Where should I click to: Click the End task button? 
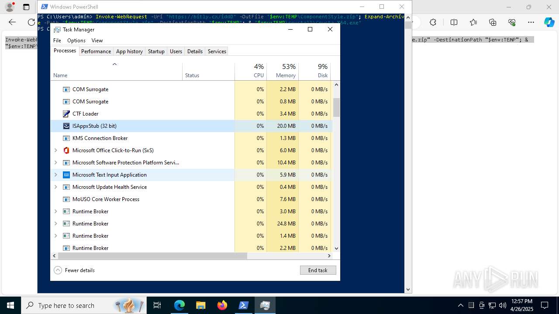click(x=318, y=270)
